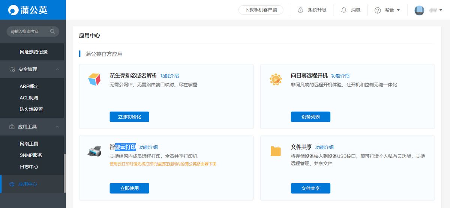Click the 蒲公英官方应用 section heading

(104, 54)
